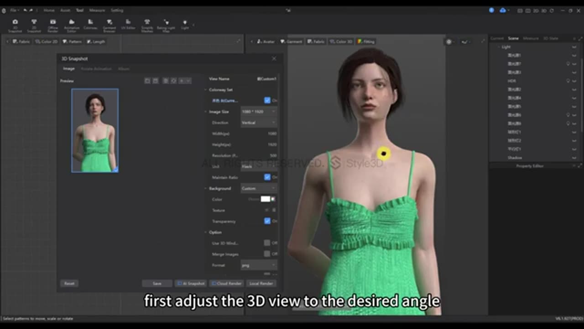
Task: Toggle the colorway set checkbox On
Action: (x=267, y=100)
